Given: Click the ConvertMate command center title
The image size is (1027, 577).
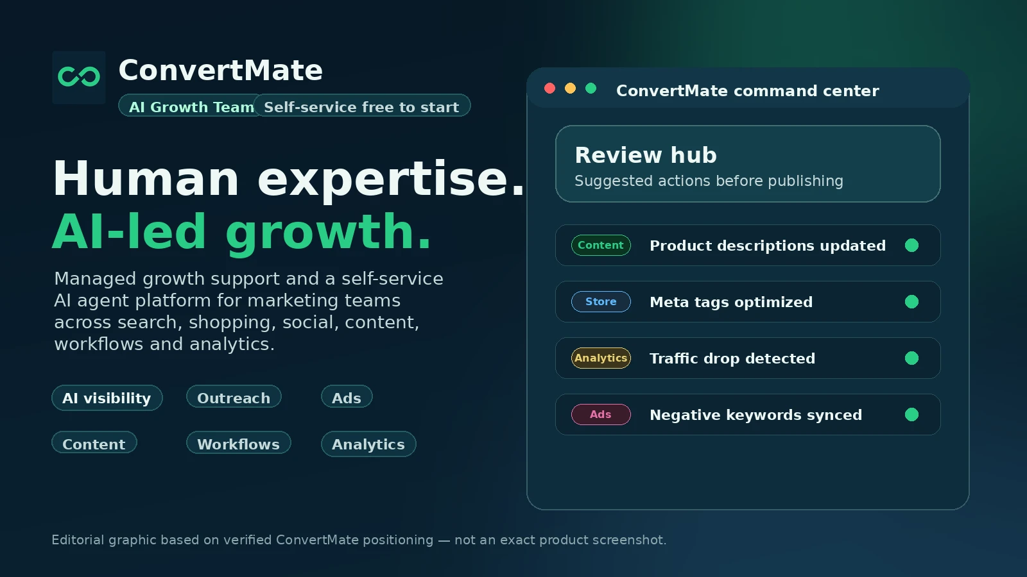Looking at the screenshot, I should pos(748,90).
